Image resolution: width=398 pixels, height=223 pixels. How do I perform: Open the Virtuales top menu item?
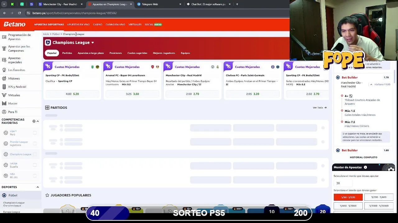[x=135, y=24]
